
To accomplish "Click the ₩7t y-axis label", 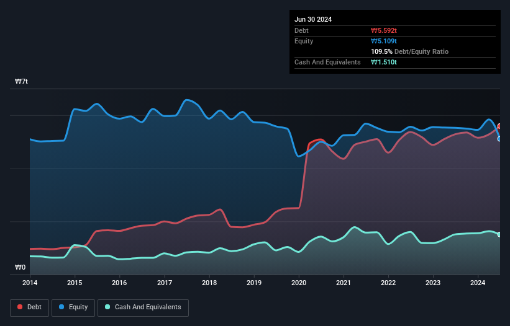I will 21,81.
